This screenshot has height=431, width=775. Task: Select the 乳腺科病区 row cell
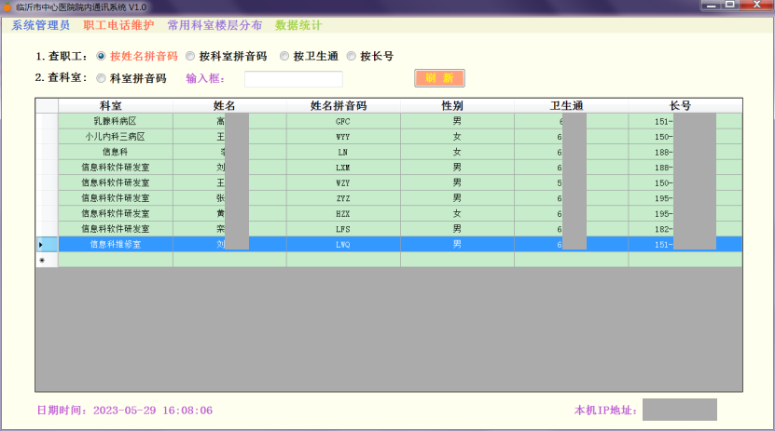tap(115, 121)
